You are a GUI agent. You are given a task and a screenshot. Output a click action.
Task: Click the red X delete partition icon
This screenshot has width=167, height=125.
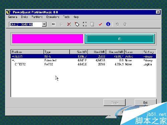coord(69,24)
